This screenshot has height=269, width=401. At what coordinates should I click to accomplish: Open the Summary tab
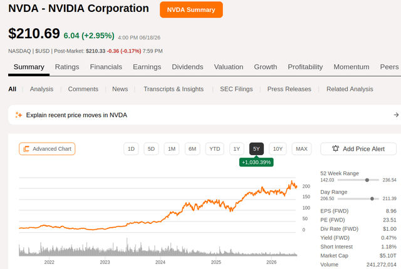29,67
